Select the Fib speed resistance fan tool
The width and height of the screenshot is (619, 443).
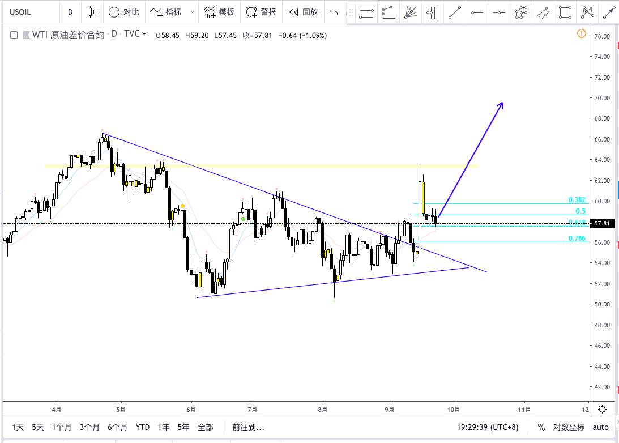411,12
